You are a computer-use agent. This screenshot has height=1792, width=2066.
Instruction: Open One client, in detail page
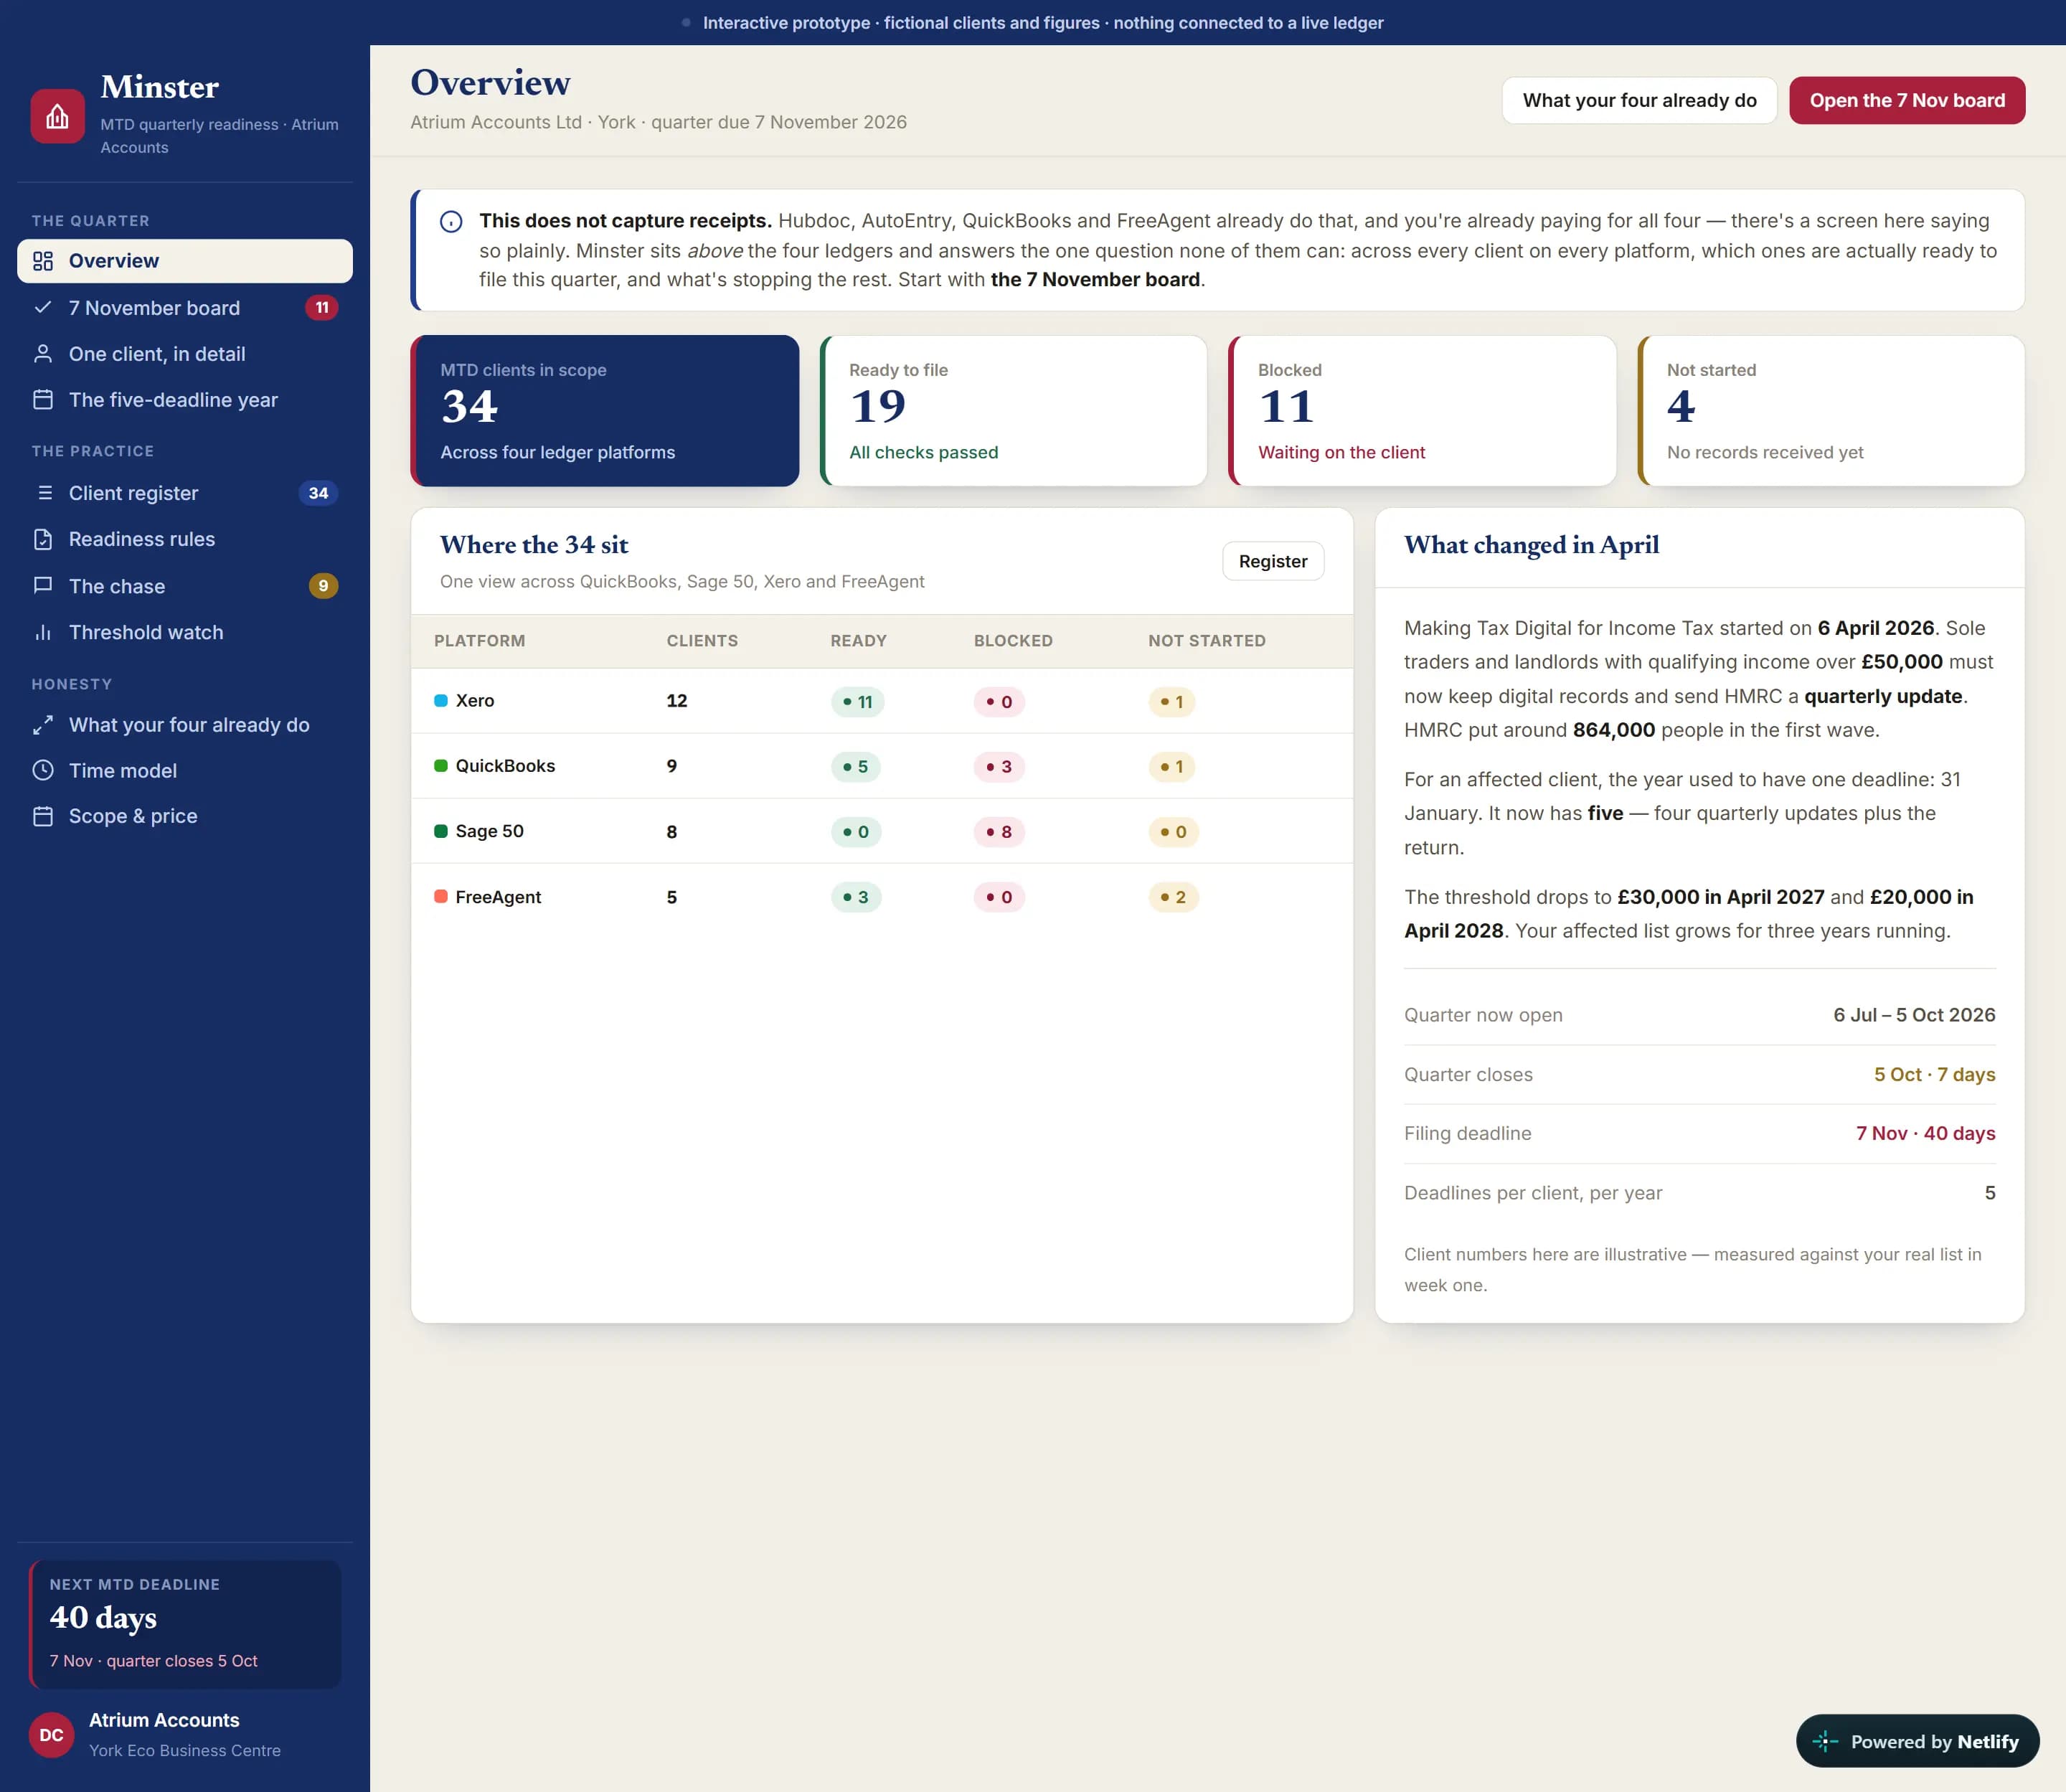point(185,354)
